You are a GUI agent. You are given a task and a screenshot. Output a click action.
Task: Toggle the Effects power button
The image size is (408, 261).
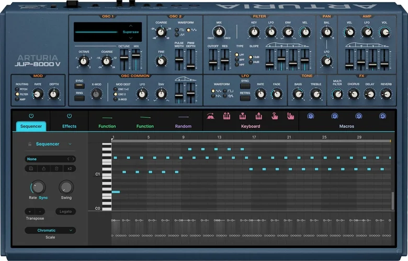pyautogui.click(x=69, y=116)
